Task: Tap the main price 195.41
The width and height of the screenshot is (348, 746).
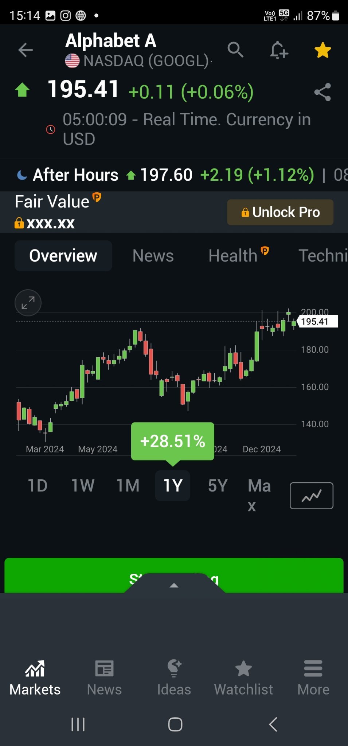Action: pyautogui.click(x=83, y=89)
